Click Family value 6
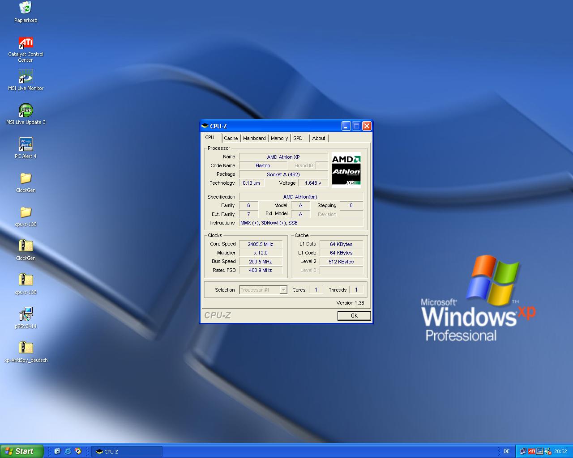This screenshot has height=458, width=573. [x=248, y=205]
